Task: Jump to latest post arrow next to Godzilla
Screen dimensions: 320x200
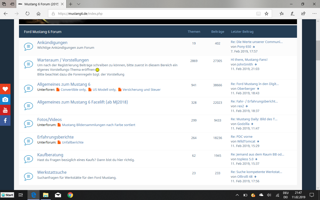Action: tap(252, 124)
